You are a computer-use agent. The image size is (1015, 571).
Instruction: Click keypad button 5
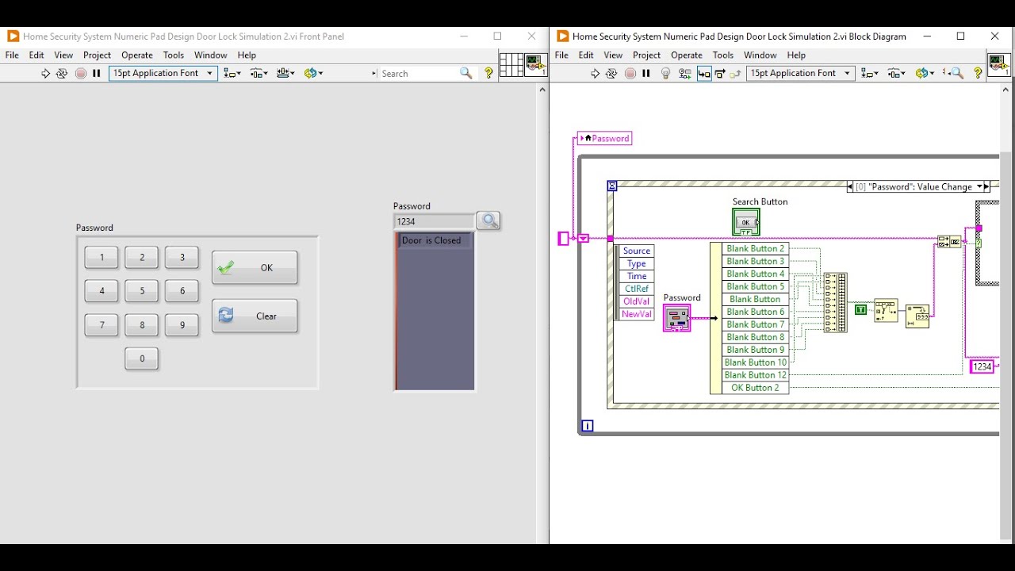(142, 291)
